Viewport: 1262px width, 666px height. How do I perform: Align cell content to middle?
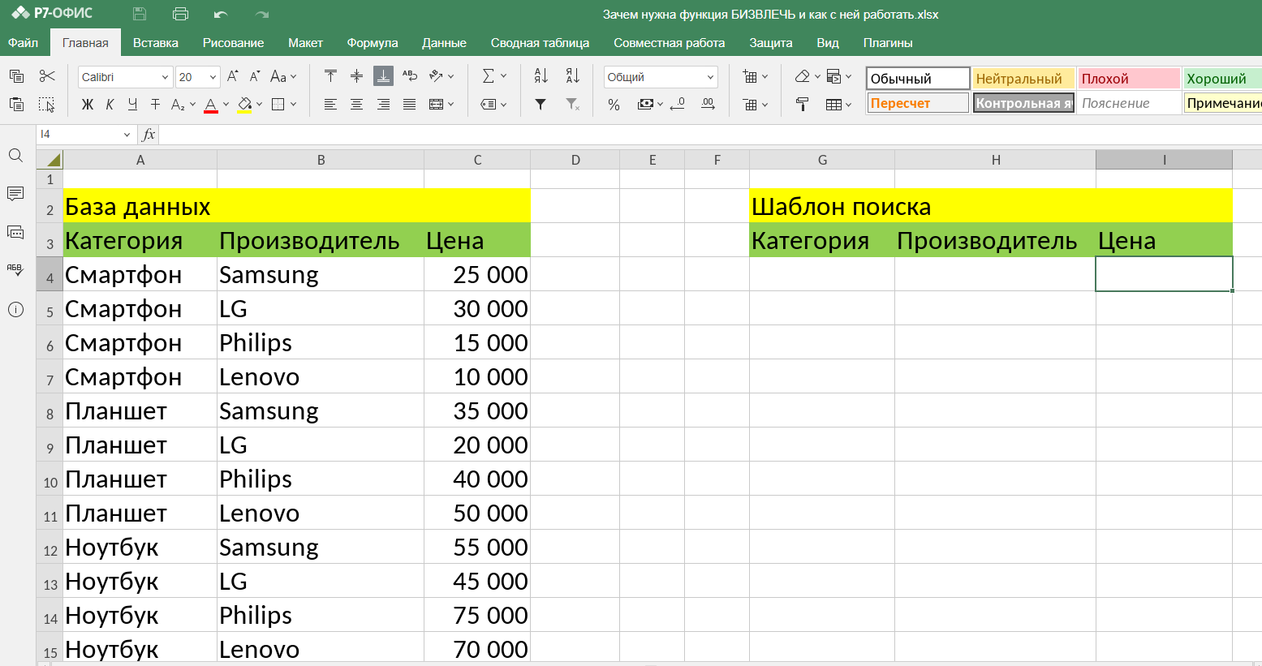356,76
